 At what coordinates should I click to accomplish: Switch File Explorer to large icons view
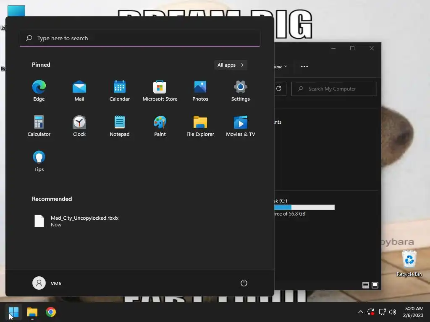click(375, 285)
